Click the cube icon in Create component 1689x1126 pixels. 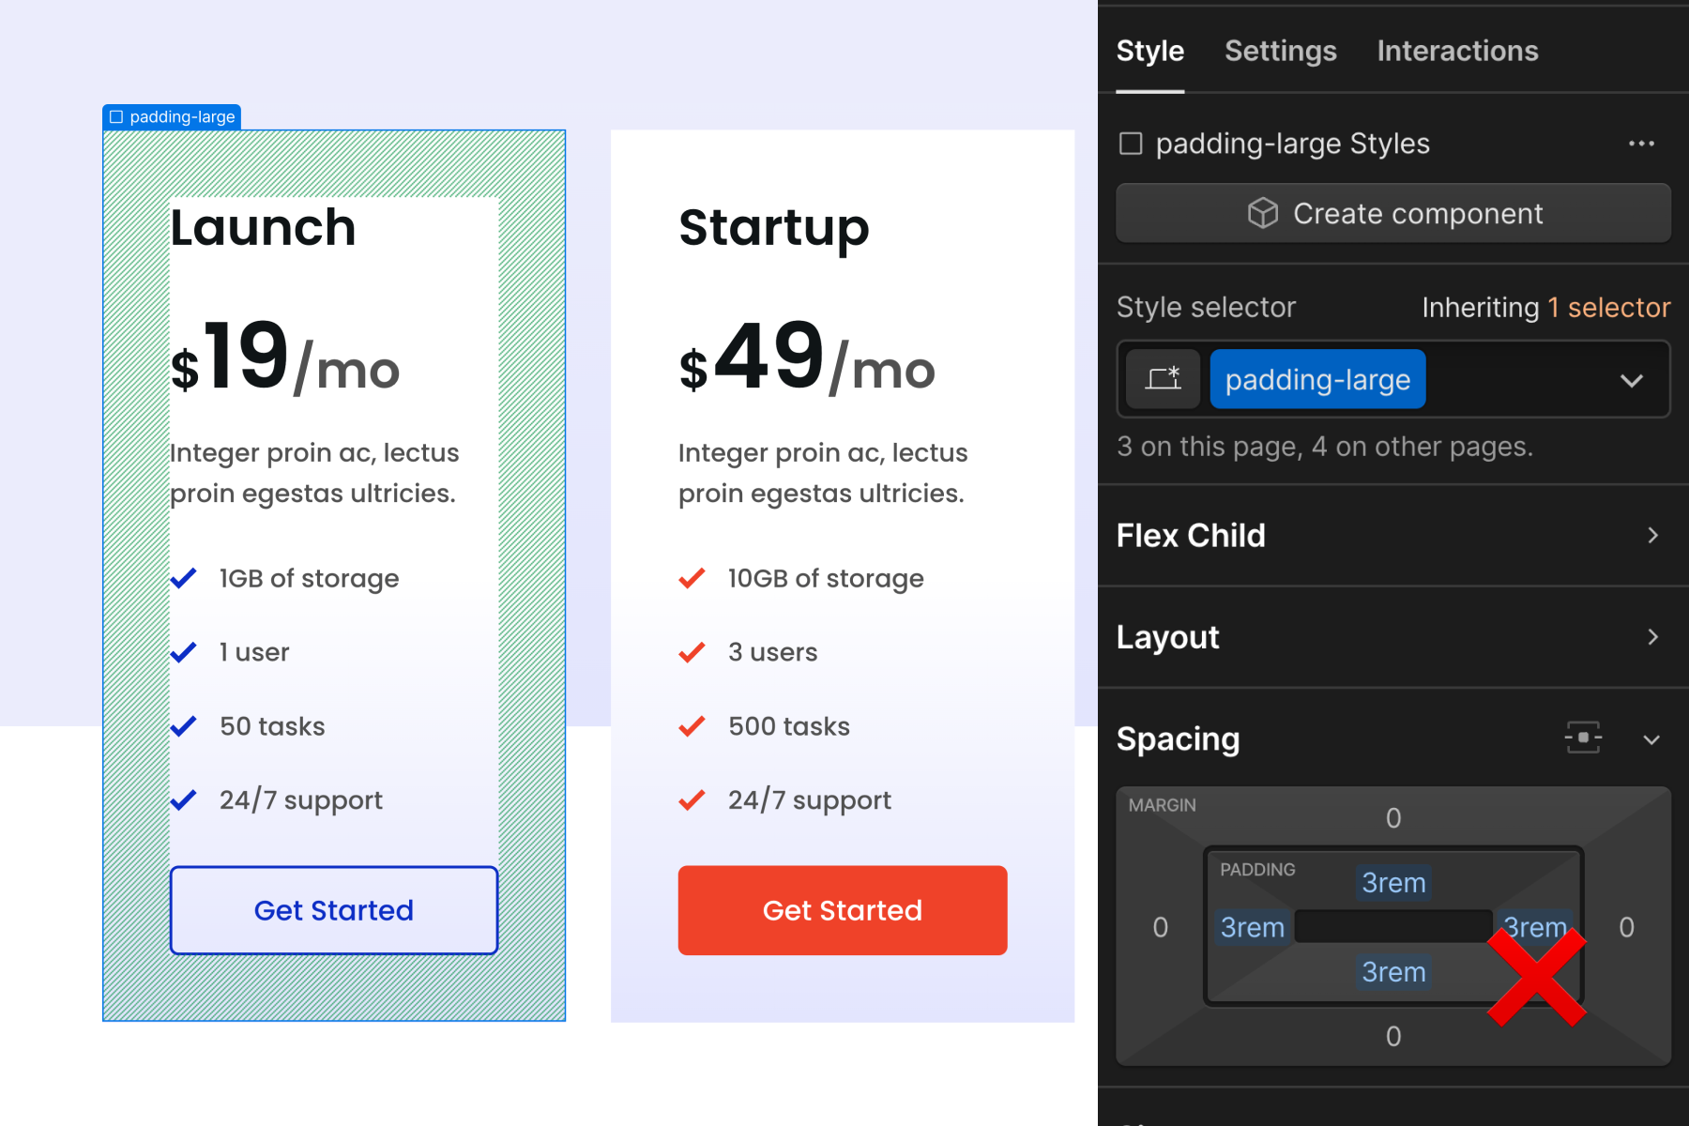coord(1263,213)
